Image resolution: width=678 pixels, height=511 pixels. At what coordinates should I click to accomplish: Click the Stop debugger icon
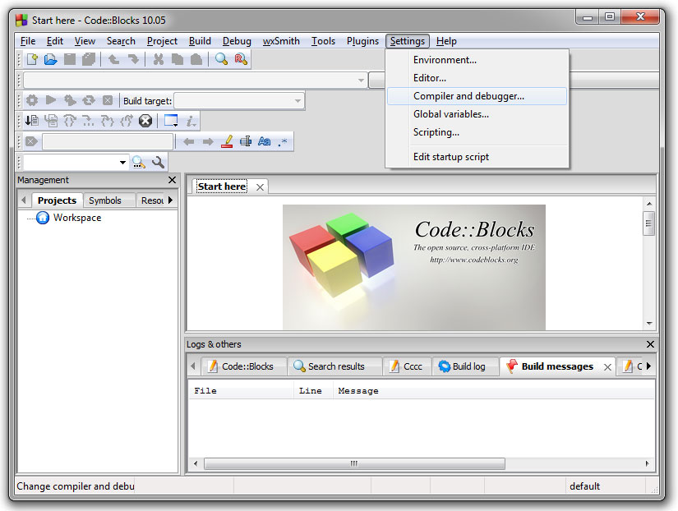(145, 121)
